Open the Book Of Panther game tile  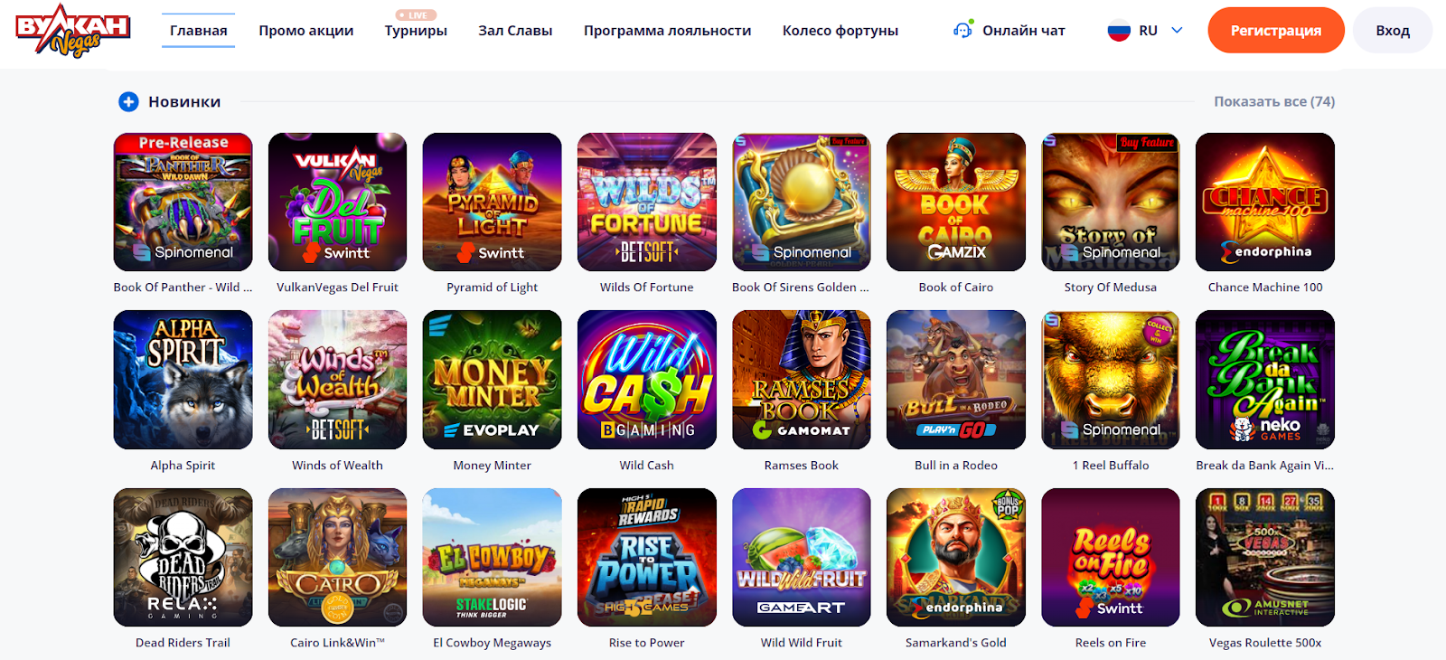pyautogui.click(x=183, y=202)
